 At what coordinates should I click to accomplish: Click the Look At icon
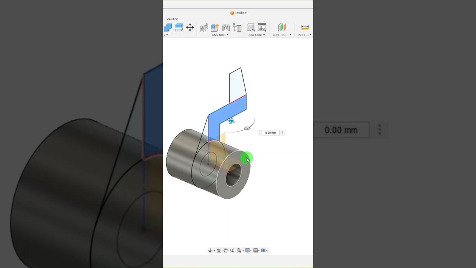pos(219,251)
